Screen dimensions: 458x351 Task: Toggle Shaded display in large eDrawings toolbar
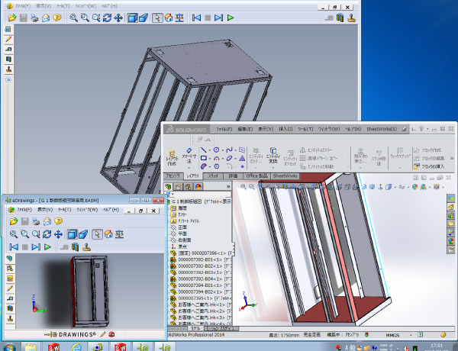click(134, 18)
